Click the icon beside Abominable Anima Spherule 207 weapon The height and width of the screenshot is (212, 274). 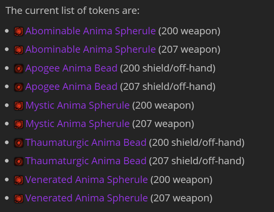pos(19,50)
